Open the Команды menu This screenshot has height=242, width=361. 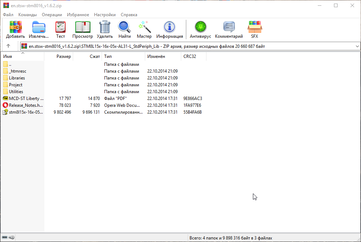(x=27, y=15)
